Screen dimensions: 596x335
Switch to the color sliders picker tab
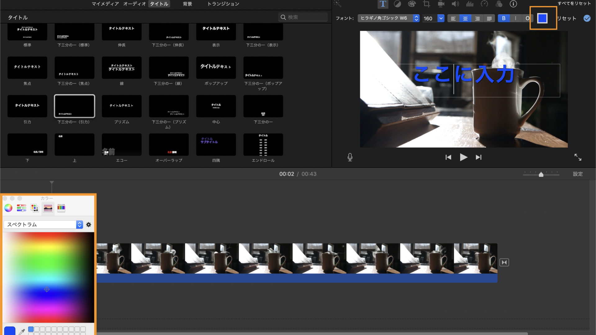(21, 208)
